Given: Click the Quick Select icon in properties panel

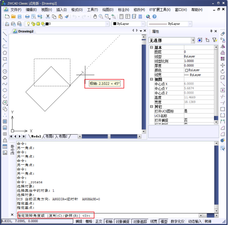Looking at the screenshot, I should 215,40.
